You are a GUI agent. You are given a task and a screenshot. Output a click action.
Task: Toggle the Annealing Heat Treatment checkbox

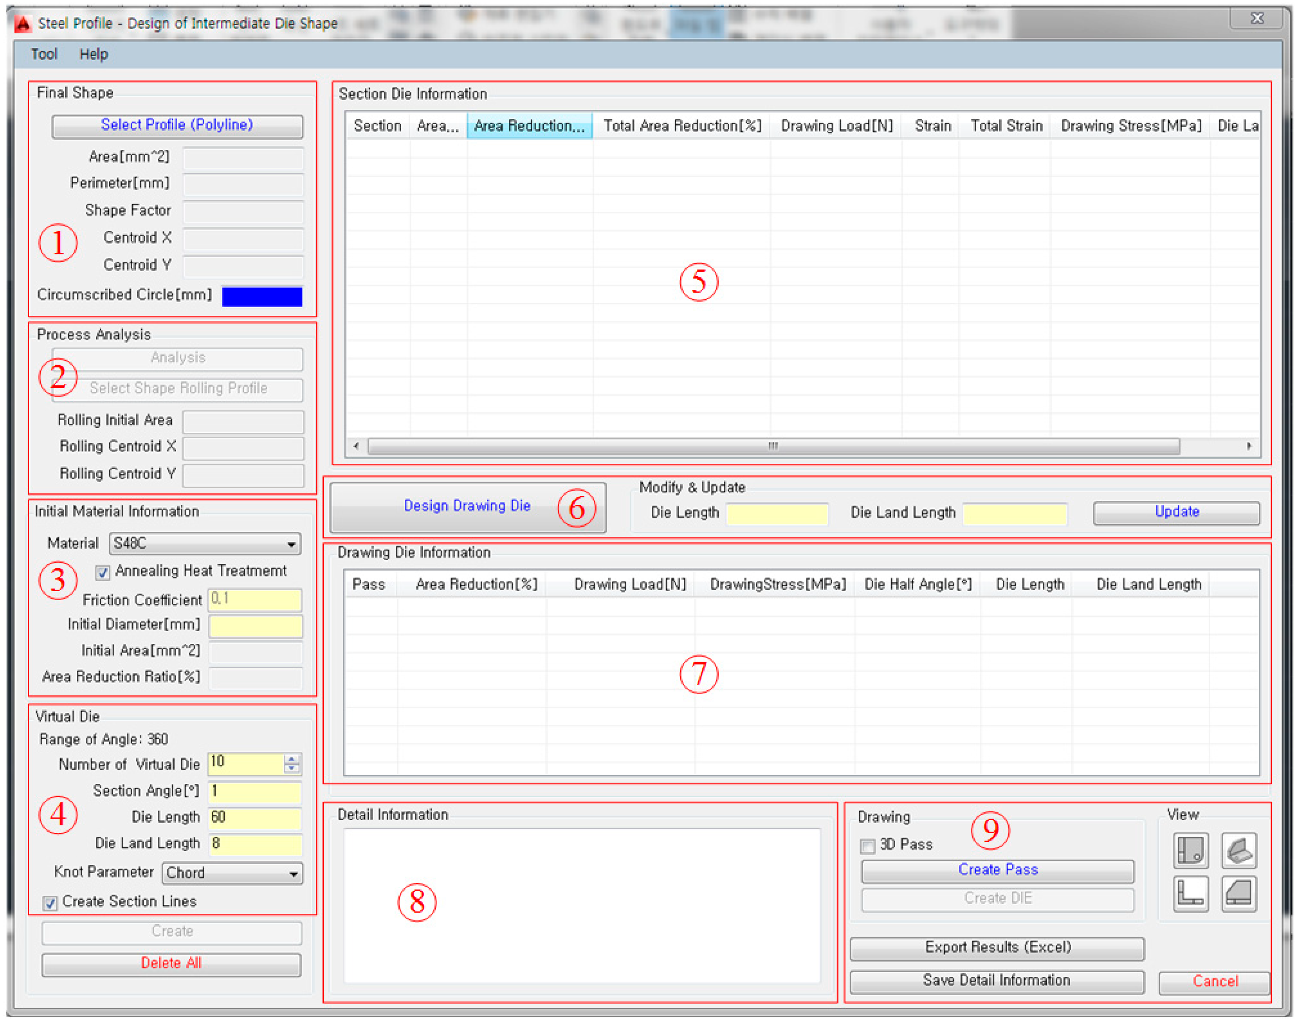click(x=102, y=573)
